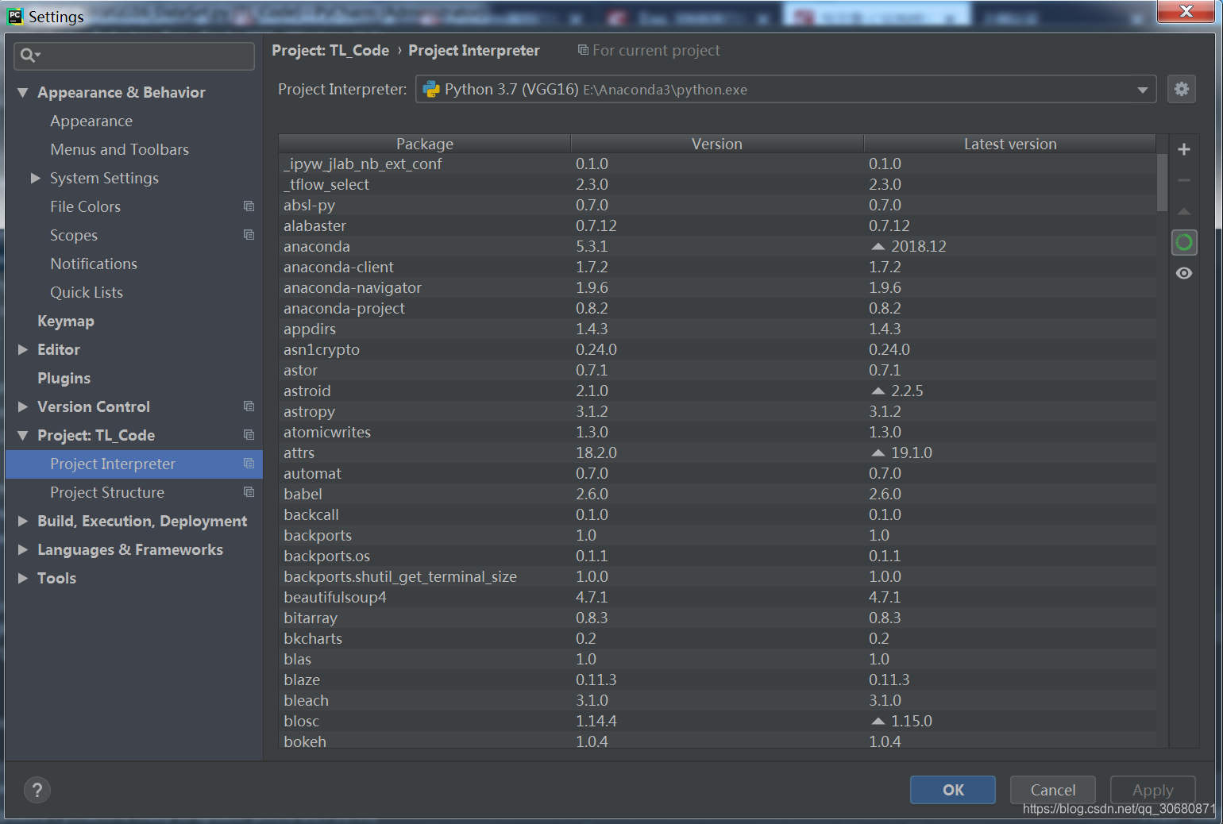Select backports.shutil_get_terminal_size row

(x=718, y=576)
